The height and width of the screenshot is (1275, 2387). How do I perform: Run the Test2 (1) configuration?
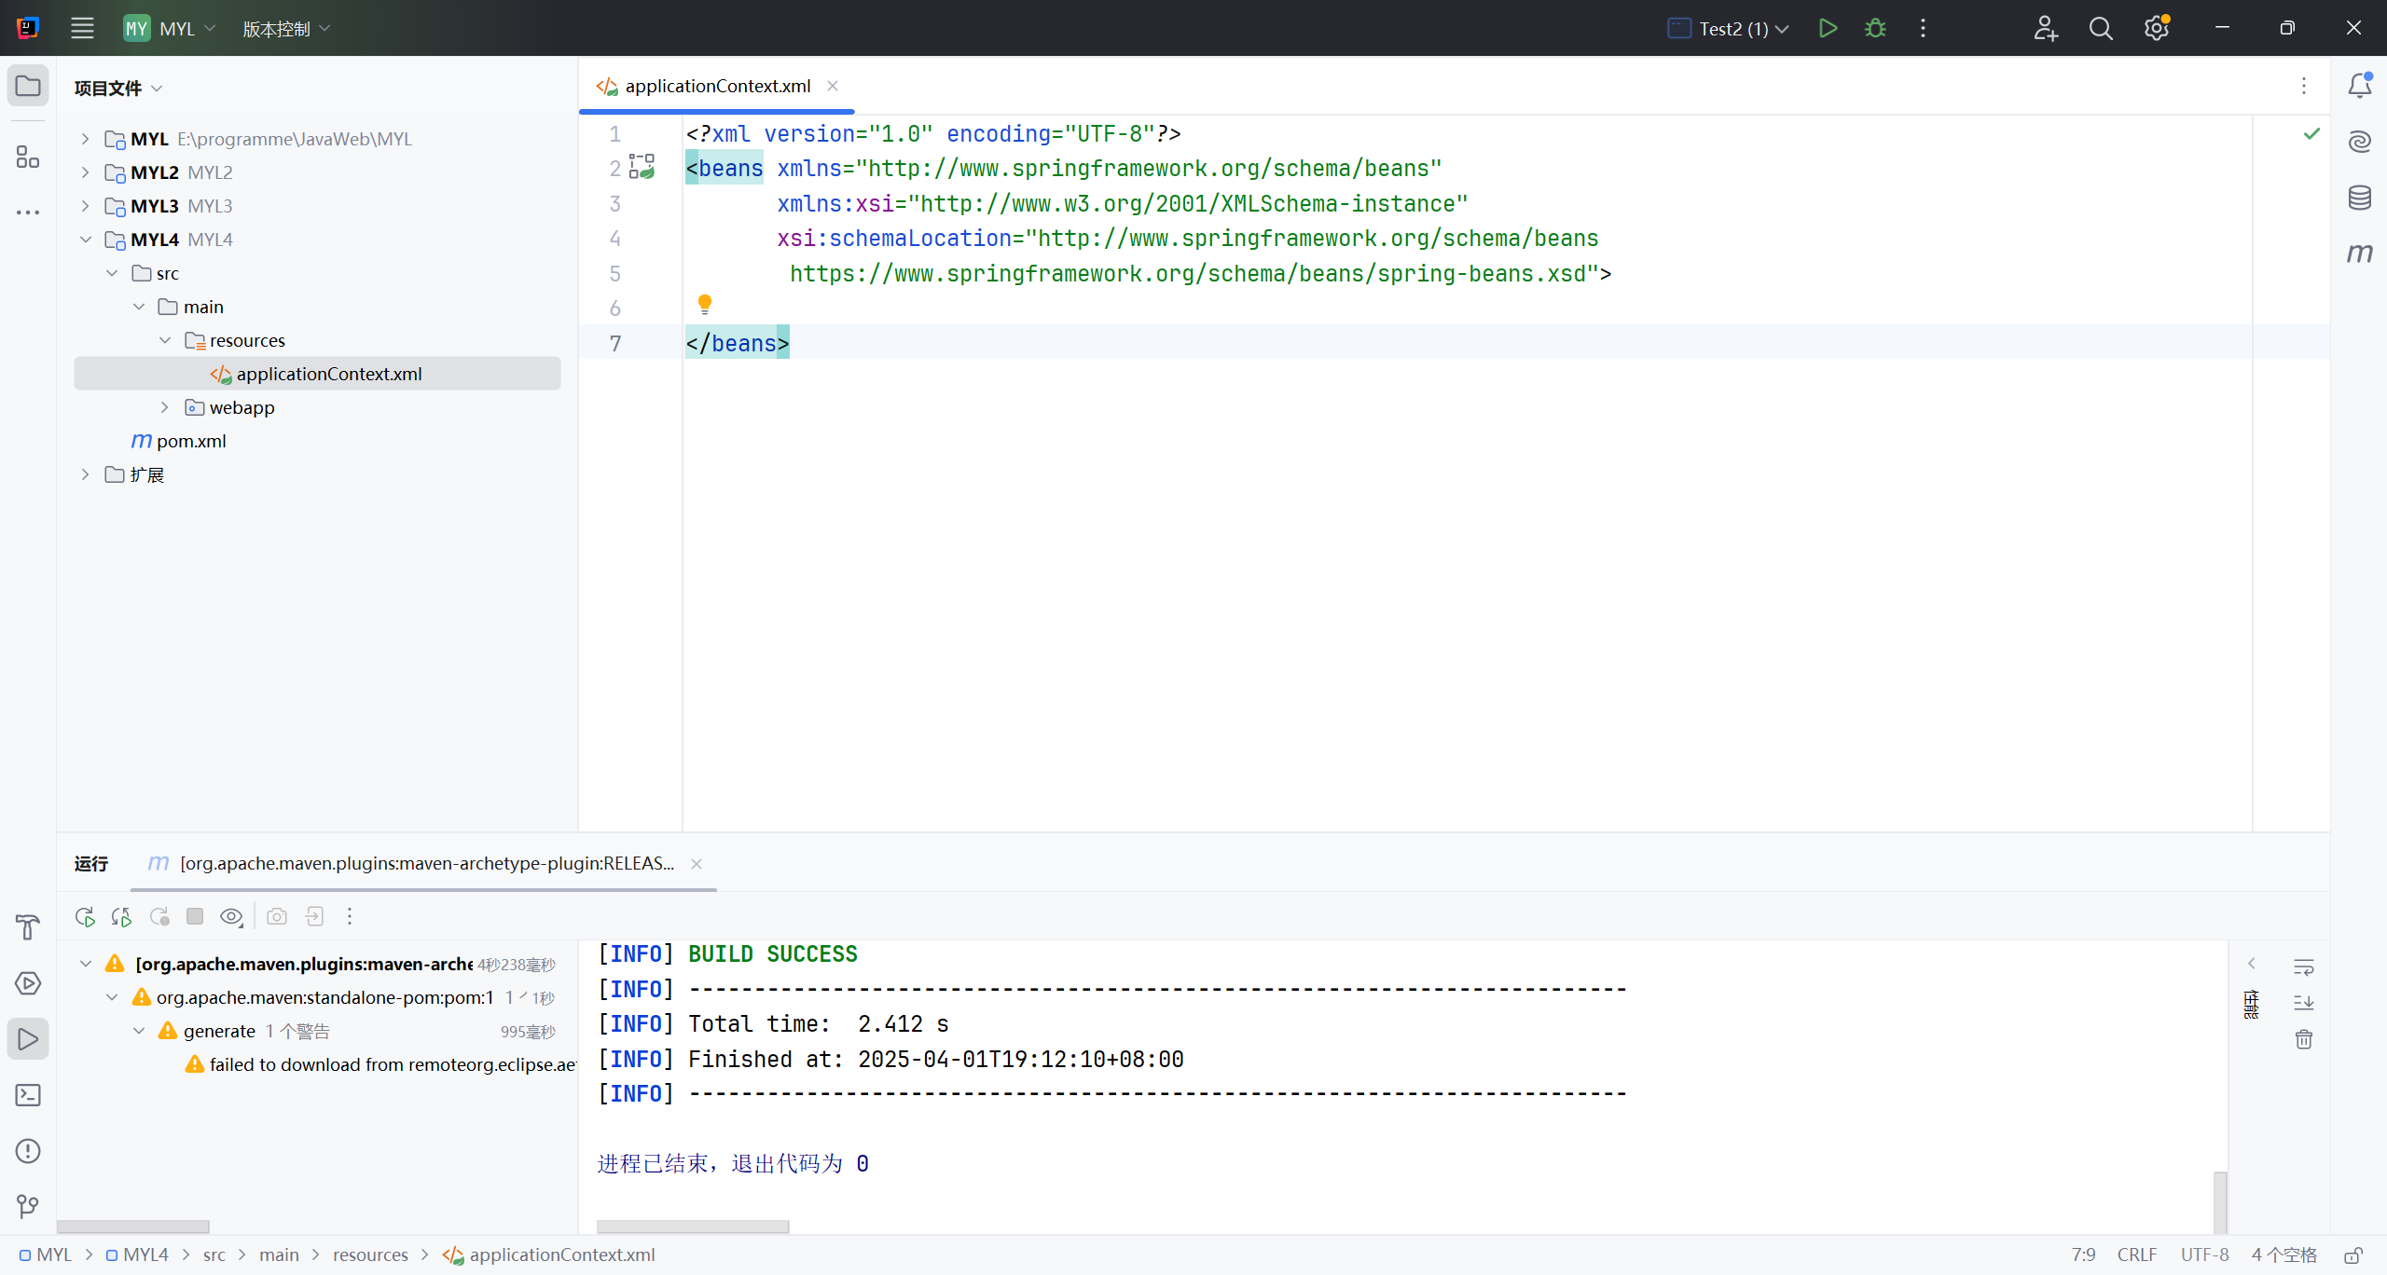click(x=1828, y=28)
